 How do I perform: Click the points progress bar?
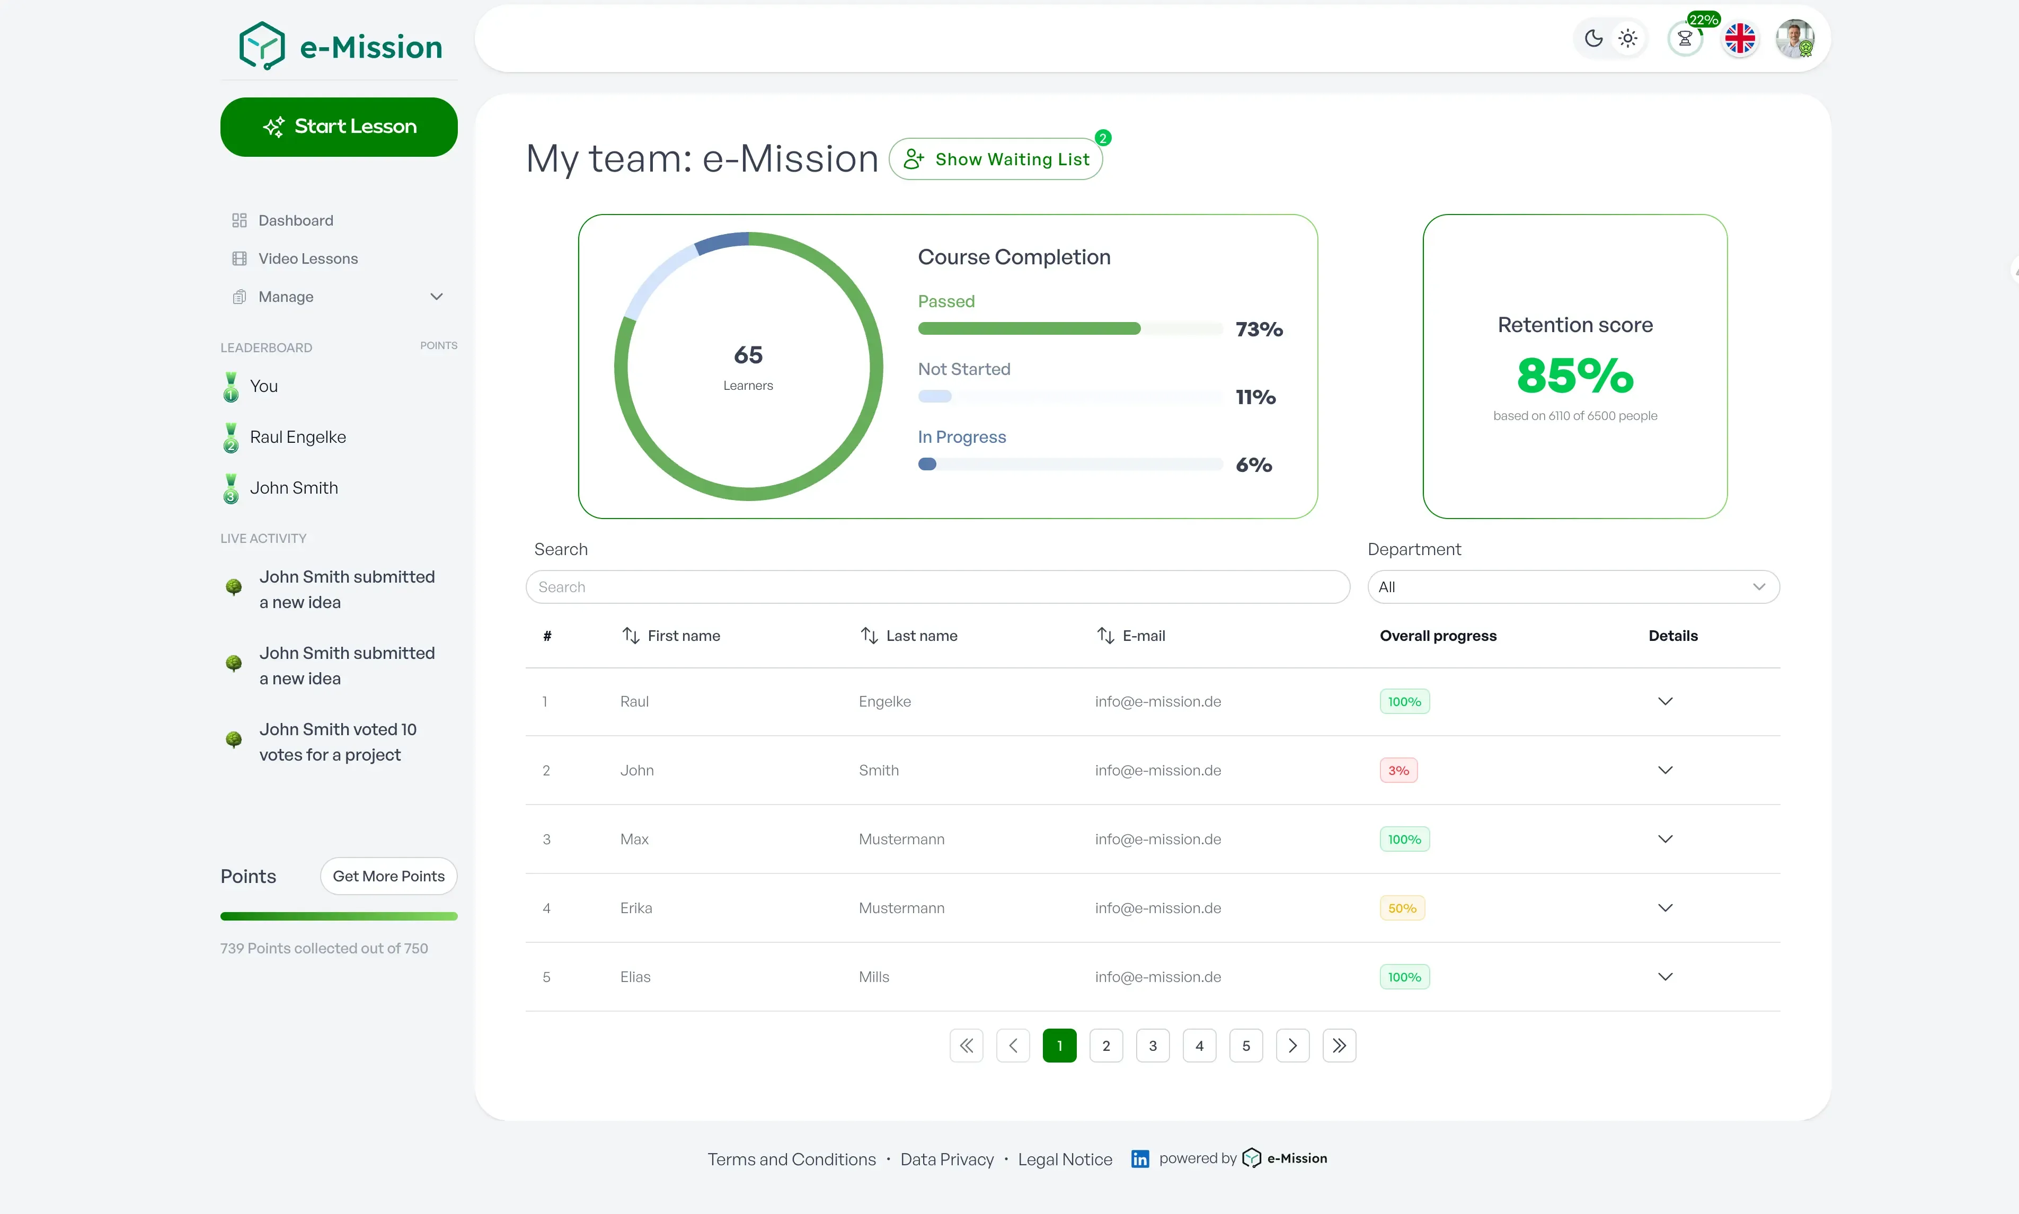click(339, 916)
